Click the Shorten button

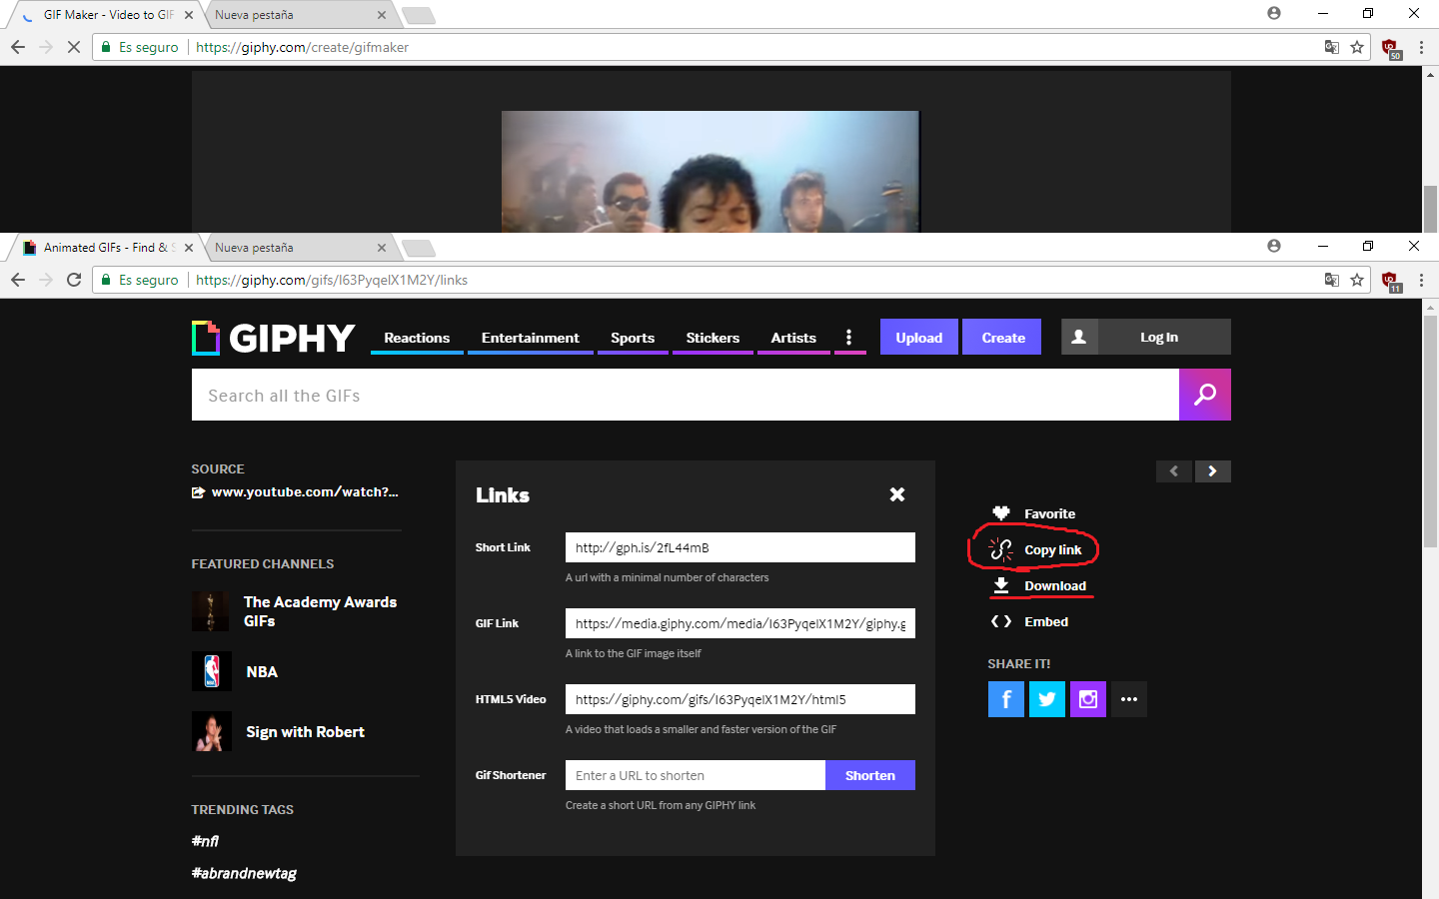click(870, 775)
